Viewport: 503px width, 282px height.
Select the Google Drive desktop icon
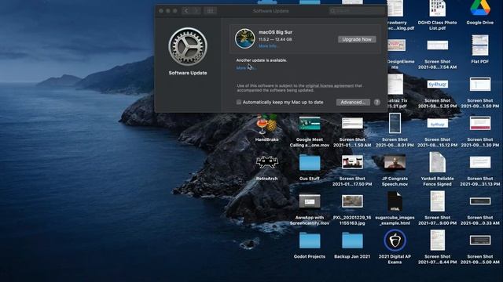[480, 9]
